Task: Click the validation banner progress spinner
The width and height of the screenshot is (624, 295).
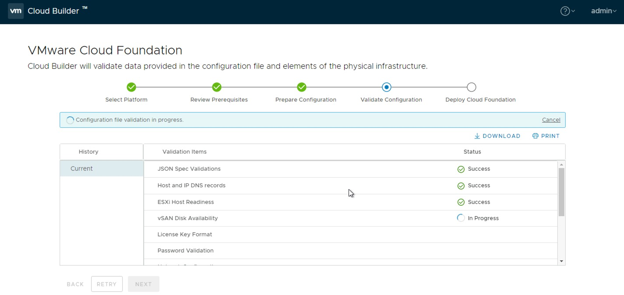Action: coord(70,120)
